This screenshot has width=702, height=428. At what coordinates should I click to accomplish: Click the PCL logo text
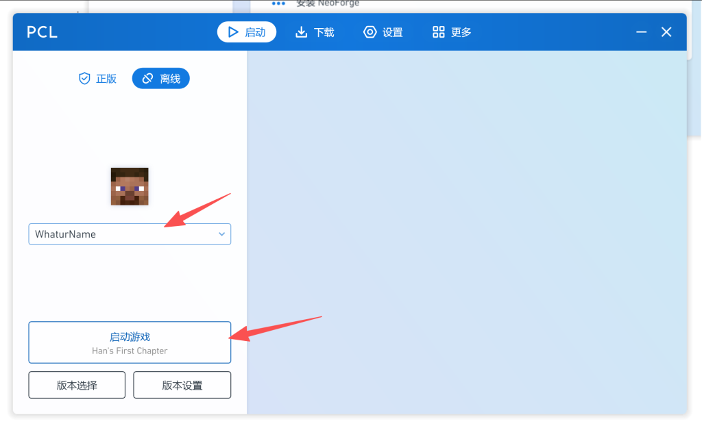(x=42, y=32)
